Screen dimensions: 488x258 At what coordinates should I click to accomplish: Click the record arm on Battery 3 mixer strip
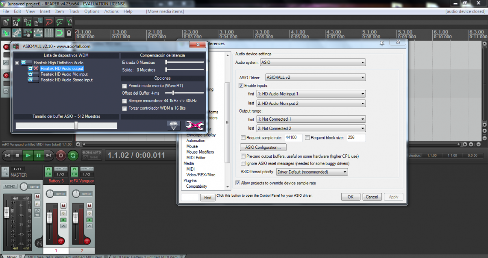coord(61,241)
